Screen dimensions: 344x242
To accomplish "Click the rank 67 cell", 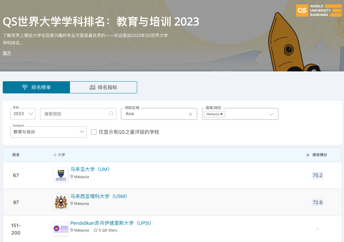I will coord(16,175).
